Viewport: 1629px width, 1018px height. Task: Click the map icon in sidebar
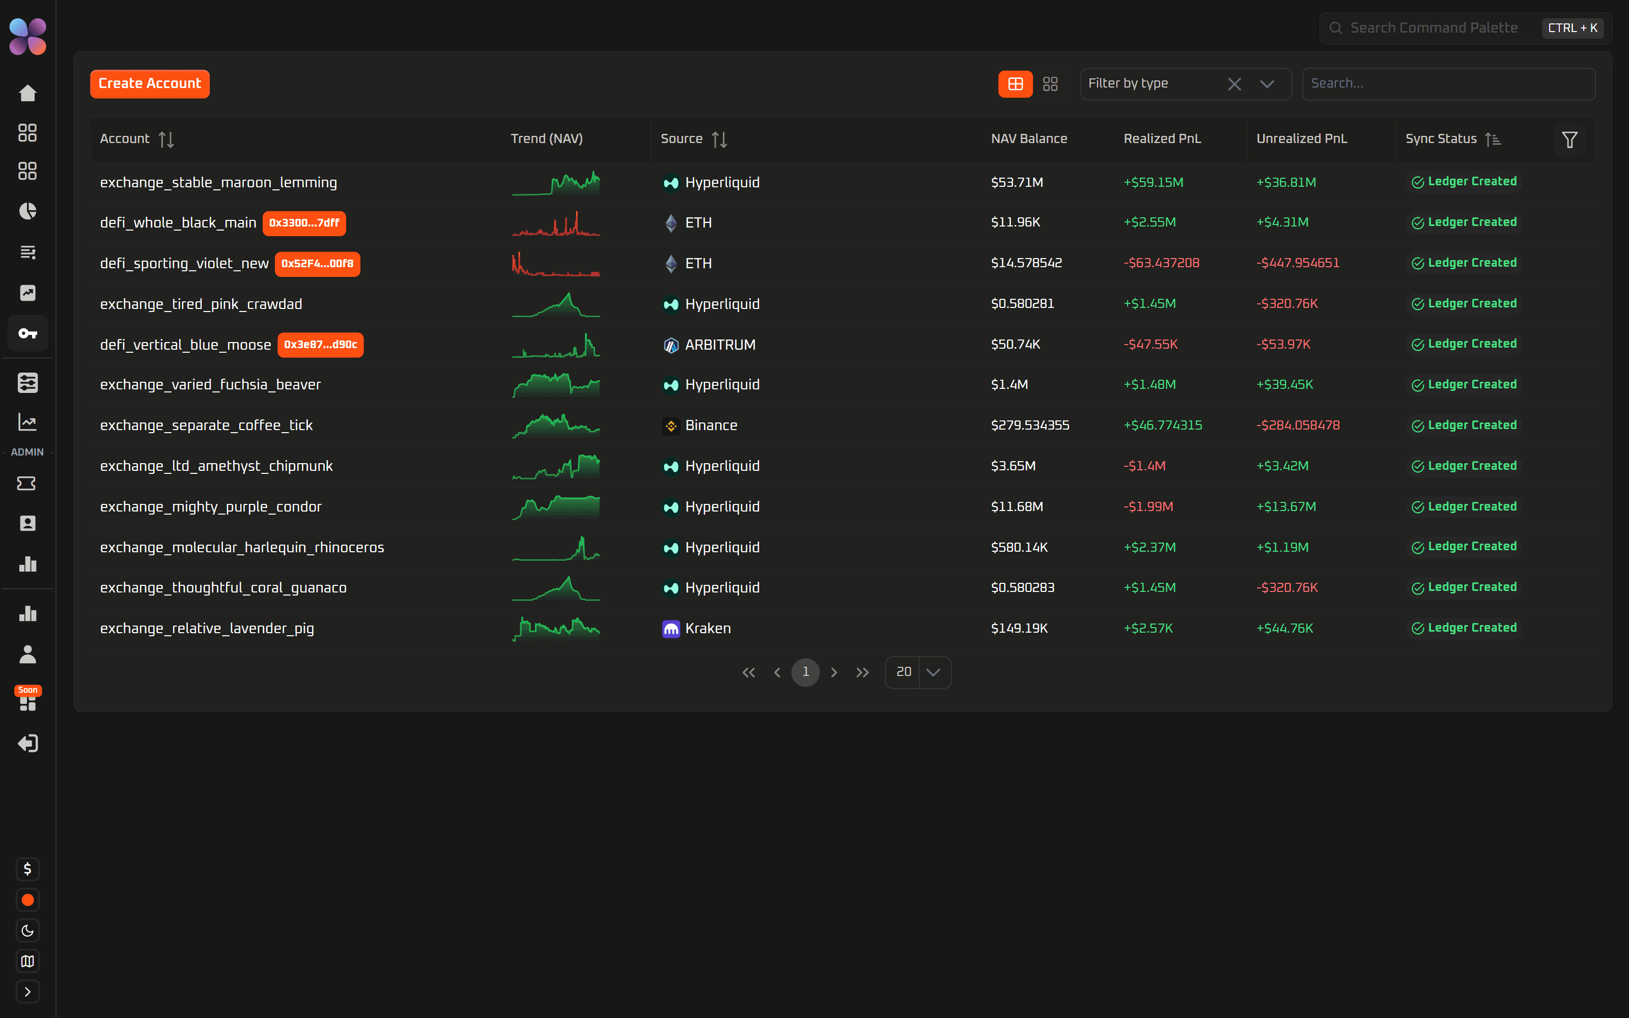[27, 962]
